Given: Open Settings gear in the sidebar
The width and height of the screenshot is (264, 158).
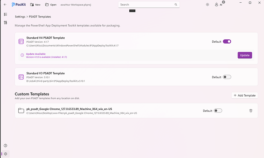Looking at the screenshot, I should pos(5,154).
